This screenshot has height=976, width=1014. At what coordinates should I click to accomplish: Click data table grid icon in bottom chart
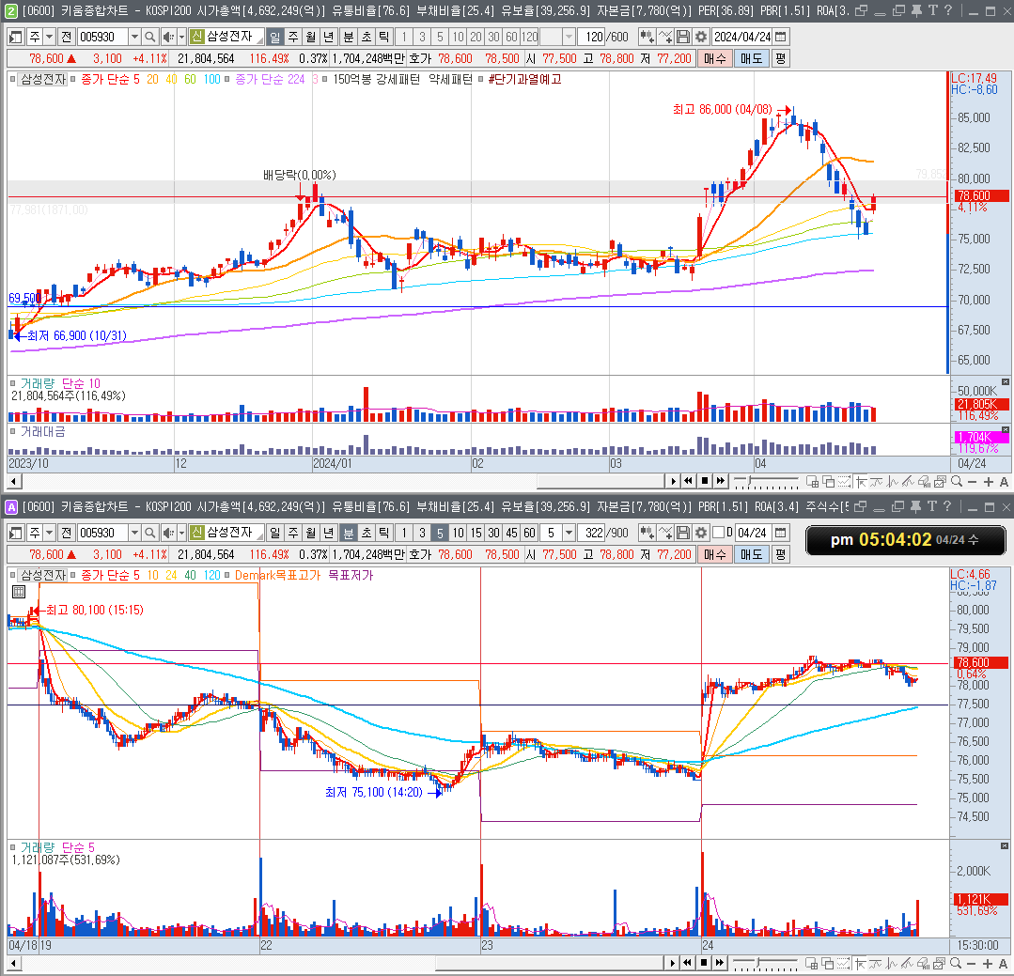pos(19,592)
